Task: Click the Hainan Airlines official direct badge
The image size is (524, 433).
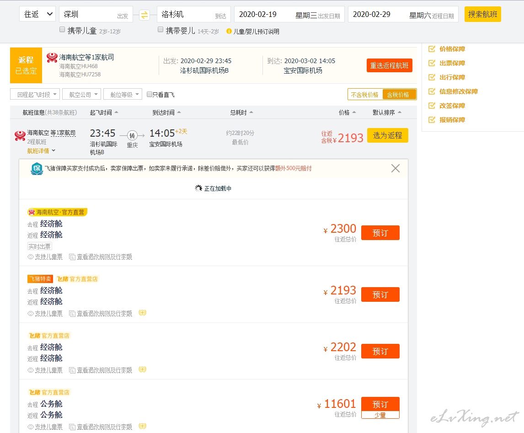Action: 57,212
